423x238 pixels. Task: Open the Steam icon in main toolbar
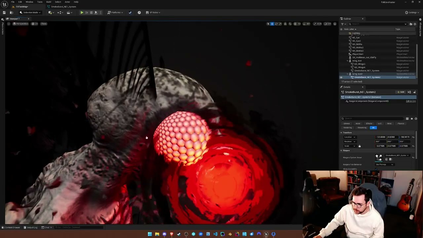[x=130, y=13]
